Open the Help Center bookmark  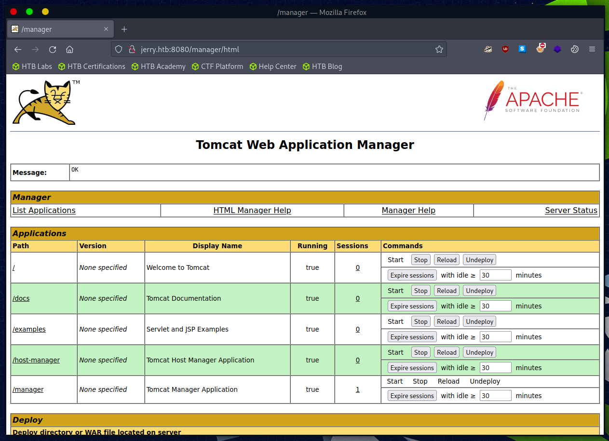[x=273, y=67]
